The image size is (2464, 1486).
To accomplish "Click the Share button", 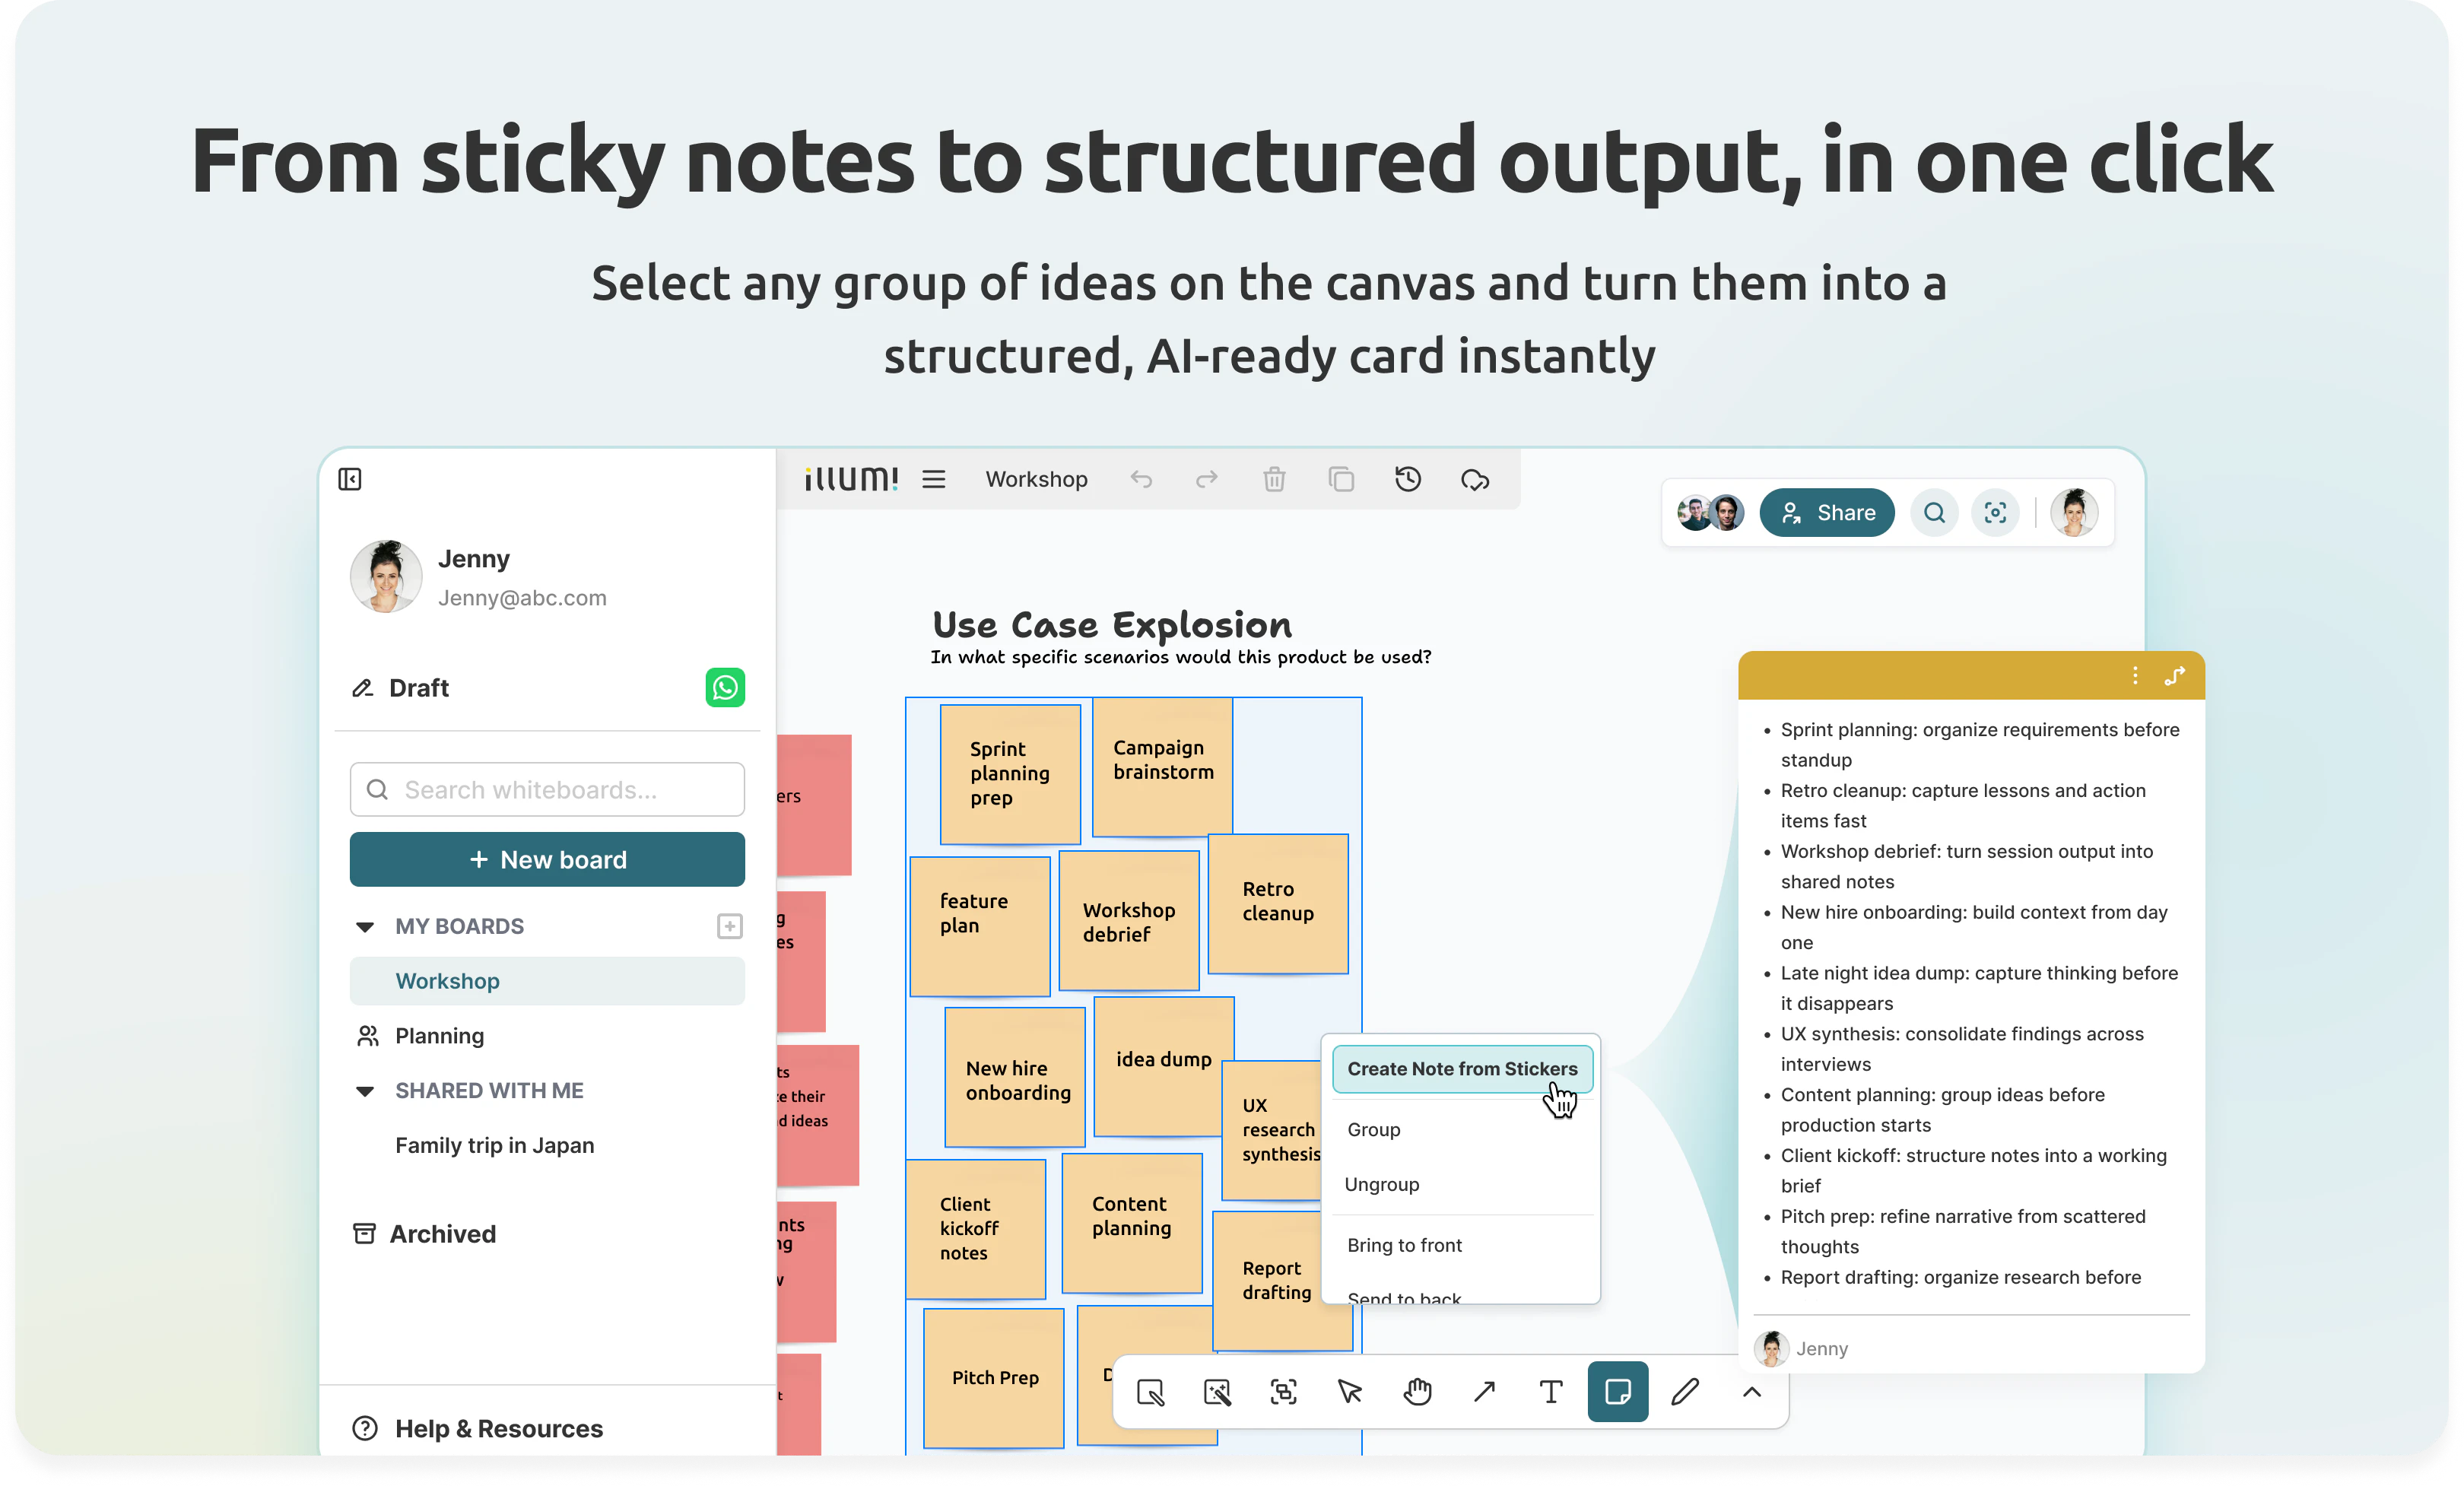I will pyautogui.click(x=1826, y=513).
